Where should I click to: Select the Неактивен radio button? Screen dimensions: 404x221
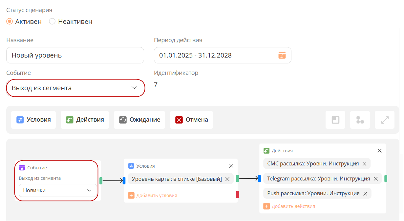(x=52, y=22)
